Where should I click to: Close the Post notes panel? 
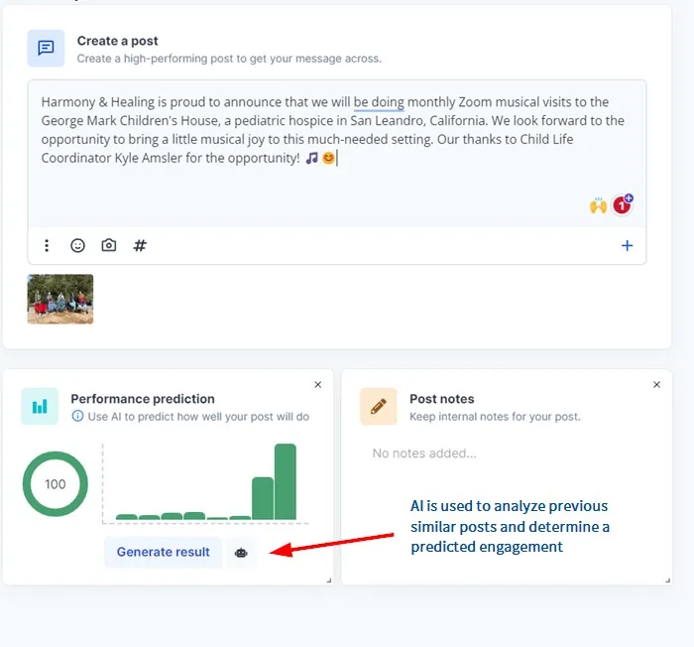[x=656, y=384]
